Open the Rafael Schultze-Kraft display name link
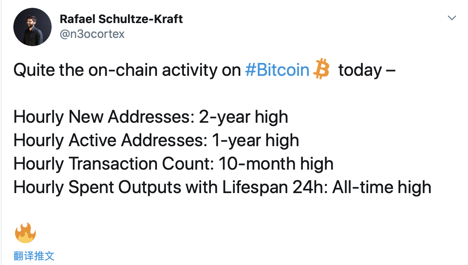Viewport: 468px width, 265px height. 121,19
